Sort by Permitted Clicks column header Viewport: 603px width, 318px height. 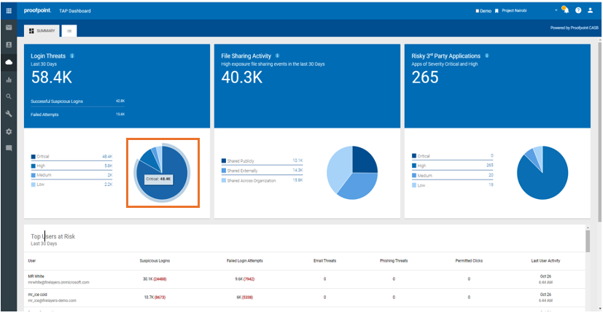coord(469,260)
